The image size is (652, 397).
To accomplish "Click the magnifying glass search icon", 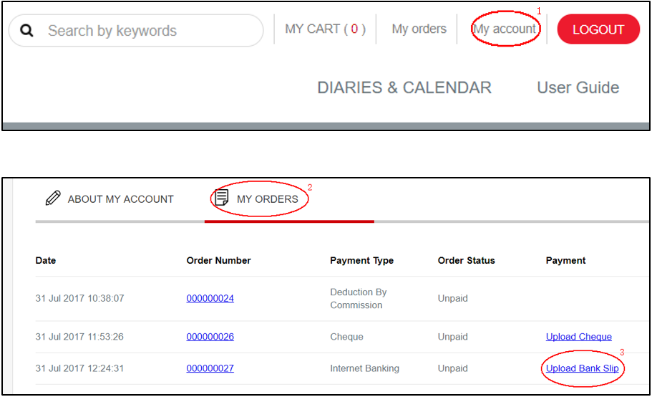I will pyautogui.click(x=27, y=31).
